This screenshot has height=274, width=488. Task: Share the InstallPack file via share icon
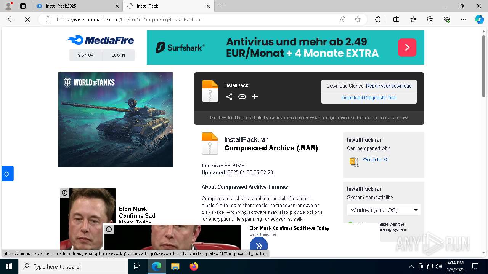(x=229, y=97)
